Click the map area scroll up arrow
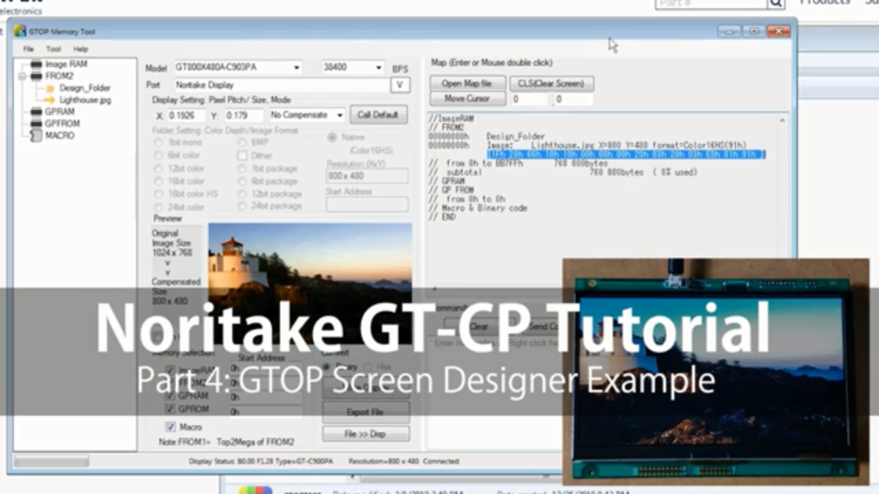Image resolution: width=879 pixels, height=494 pixels. tap(782, 120)
